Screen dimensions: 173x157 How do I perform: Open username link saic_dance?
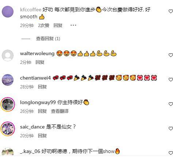pyautogui.click(x=32, y=127)
